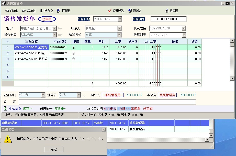This screenshot has height=156, width=236.
Task: Click the grid's vertical scrollbar down arrow
Action: point(232,78)
